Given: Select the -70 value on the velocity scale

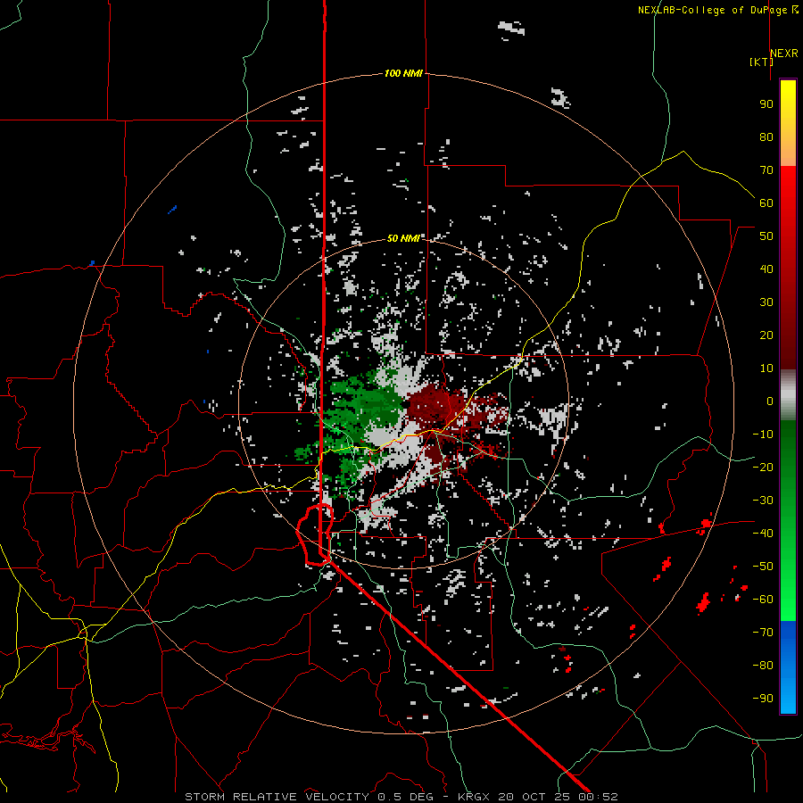Looking at the screenshot, I should click(763, 633).
